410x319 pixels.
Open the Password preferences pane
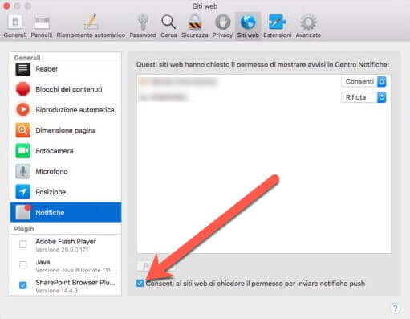[143, 26]
